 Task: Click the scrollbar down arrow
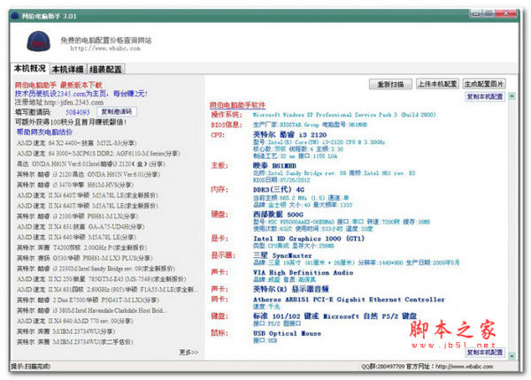(x=512, y=356)
